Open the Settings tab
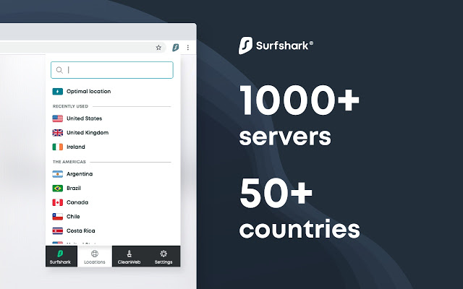 point(163,256)
